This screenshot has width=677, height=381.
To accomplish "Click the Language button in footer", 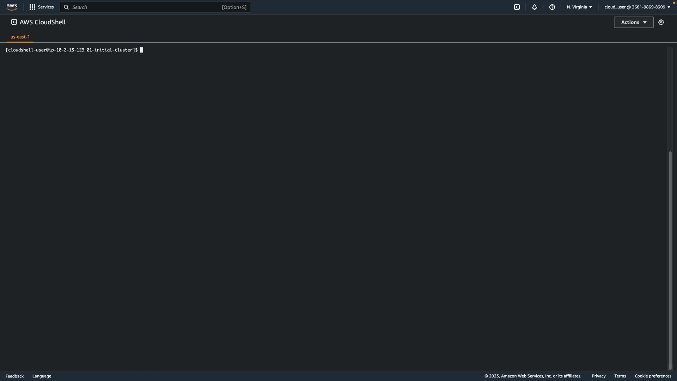I will pos(42,376).
